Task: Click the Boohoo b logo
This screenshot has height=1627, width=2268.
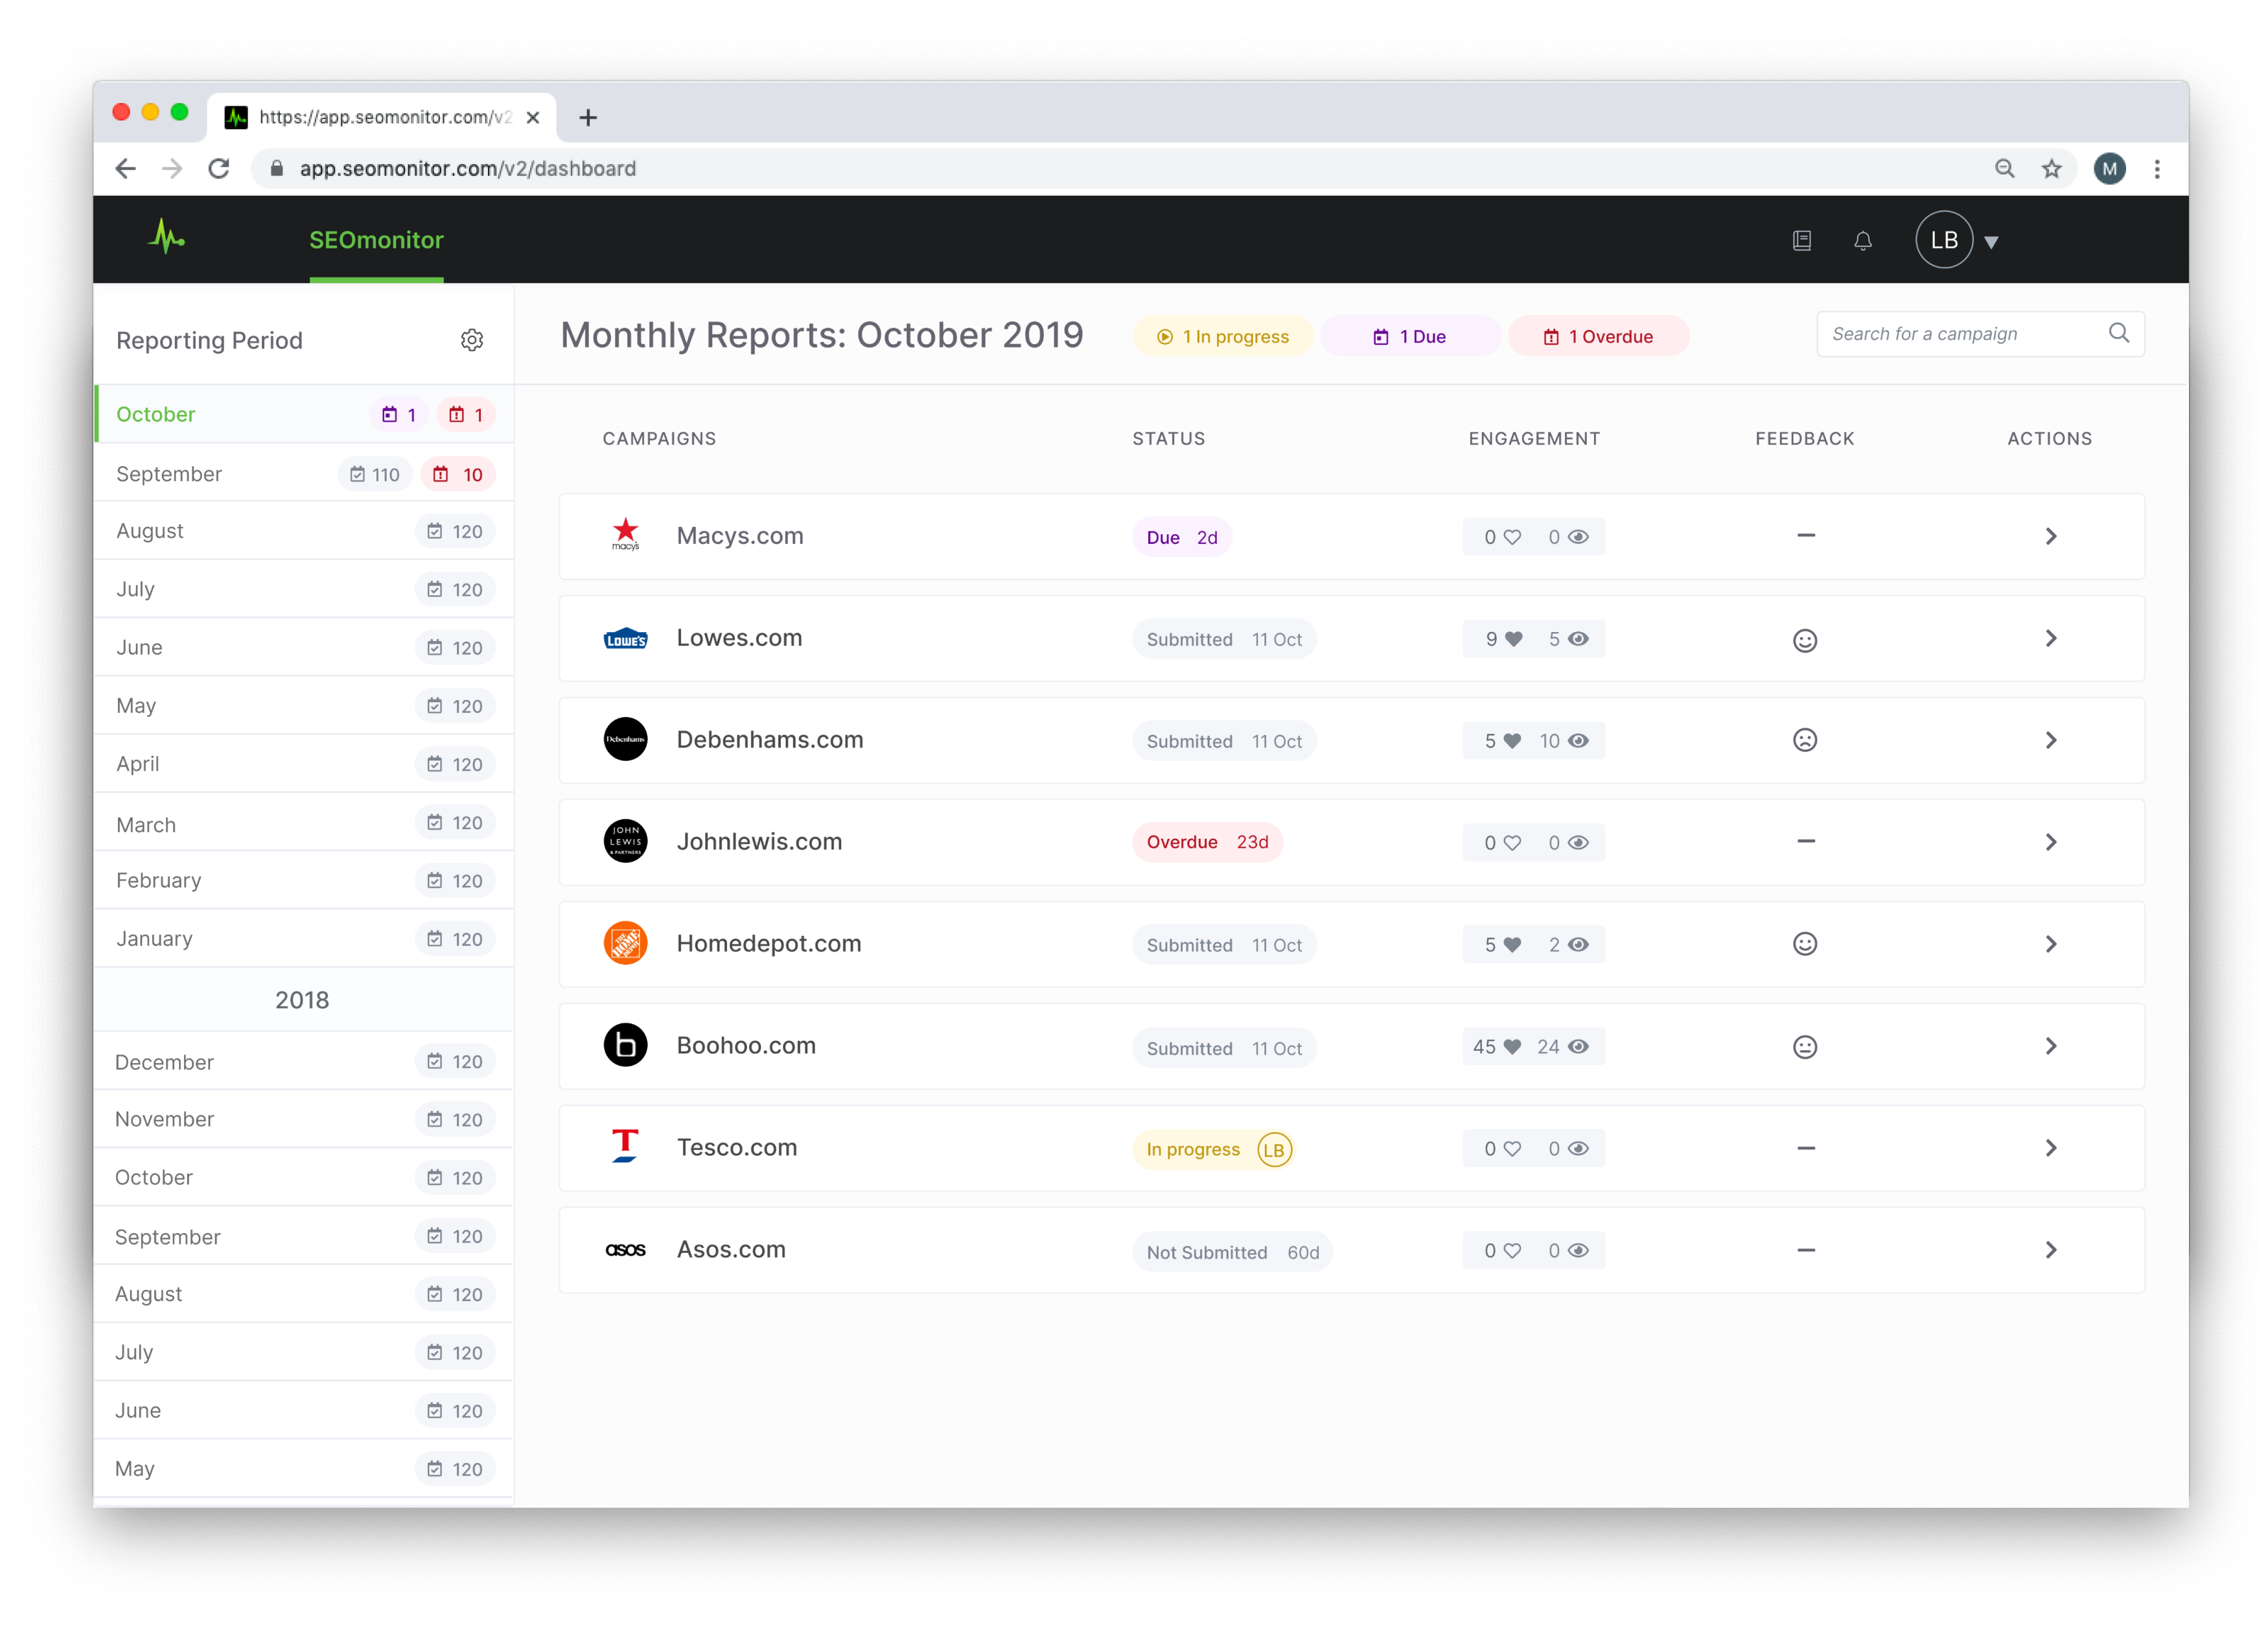Action: coord(626,1046)
